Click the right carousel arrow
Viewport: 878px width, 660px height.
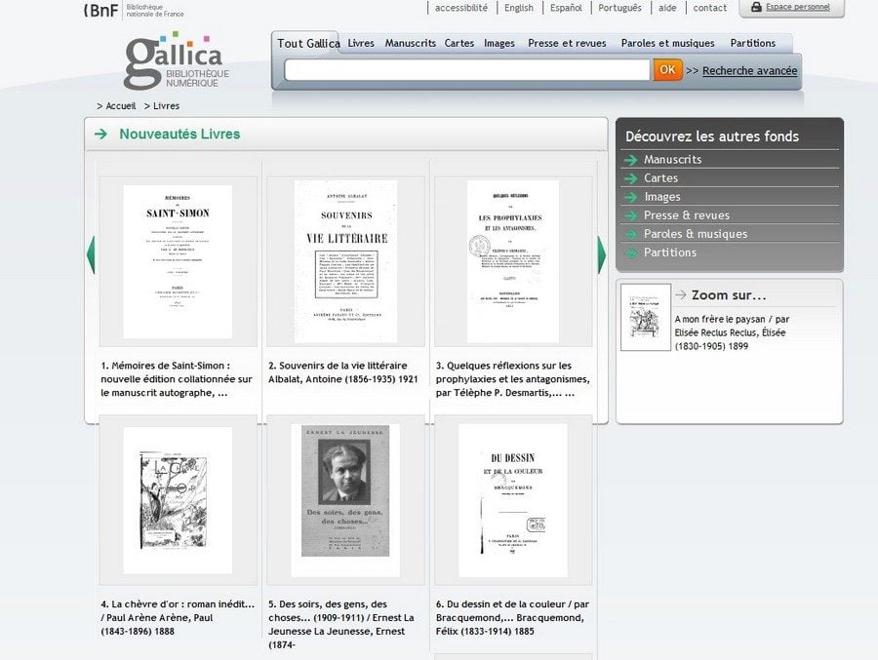pyautogui.click(x=601, y=254)
